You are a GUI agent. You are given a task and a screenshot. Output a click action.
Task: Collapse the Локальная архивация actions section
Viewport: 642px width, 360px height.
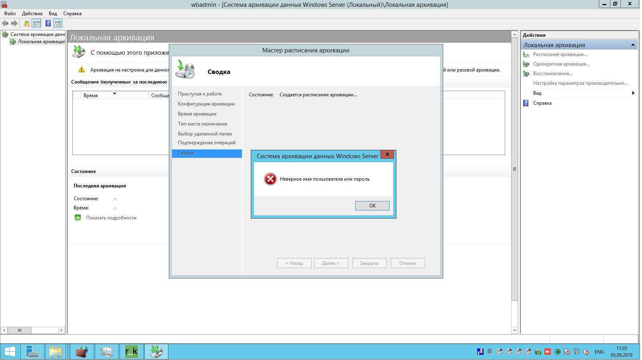[x=633, y=45]
